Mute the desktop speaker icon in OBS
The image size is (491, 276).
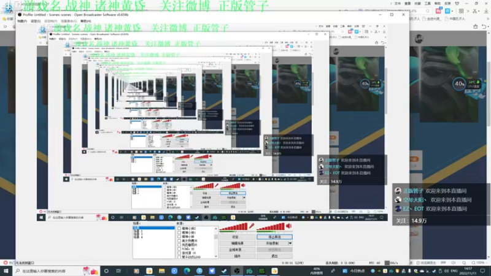tap(288, 226)
